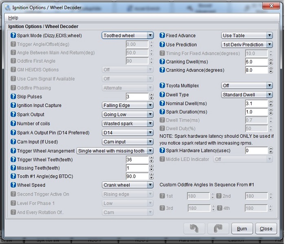This screenshot has width=304, height=244.
Task: Click help icon next to Skip Pulses
Action: [x=13, y=97]
